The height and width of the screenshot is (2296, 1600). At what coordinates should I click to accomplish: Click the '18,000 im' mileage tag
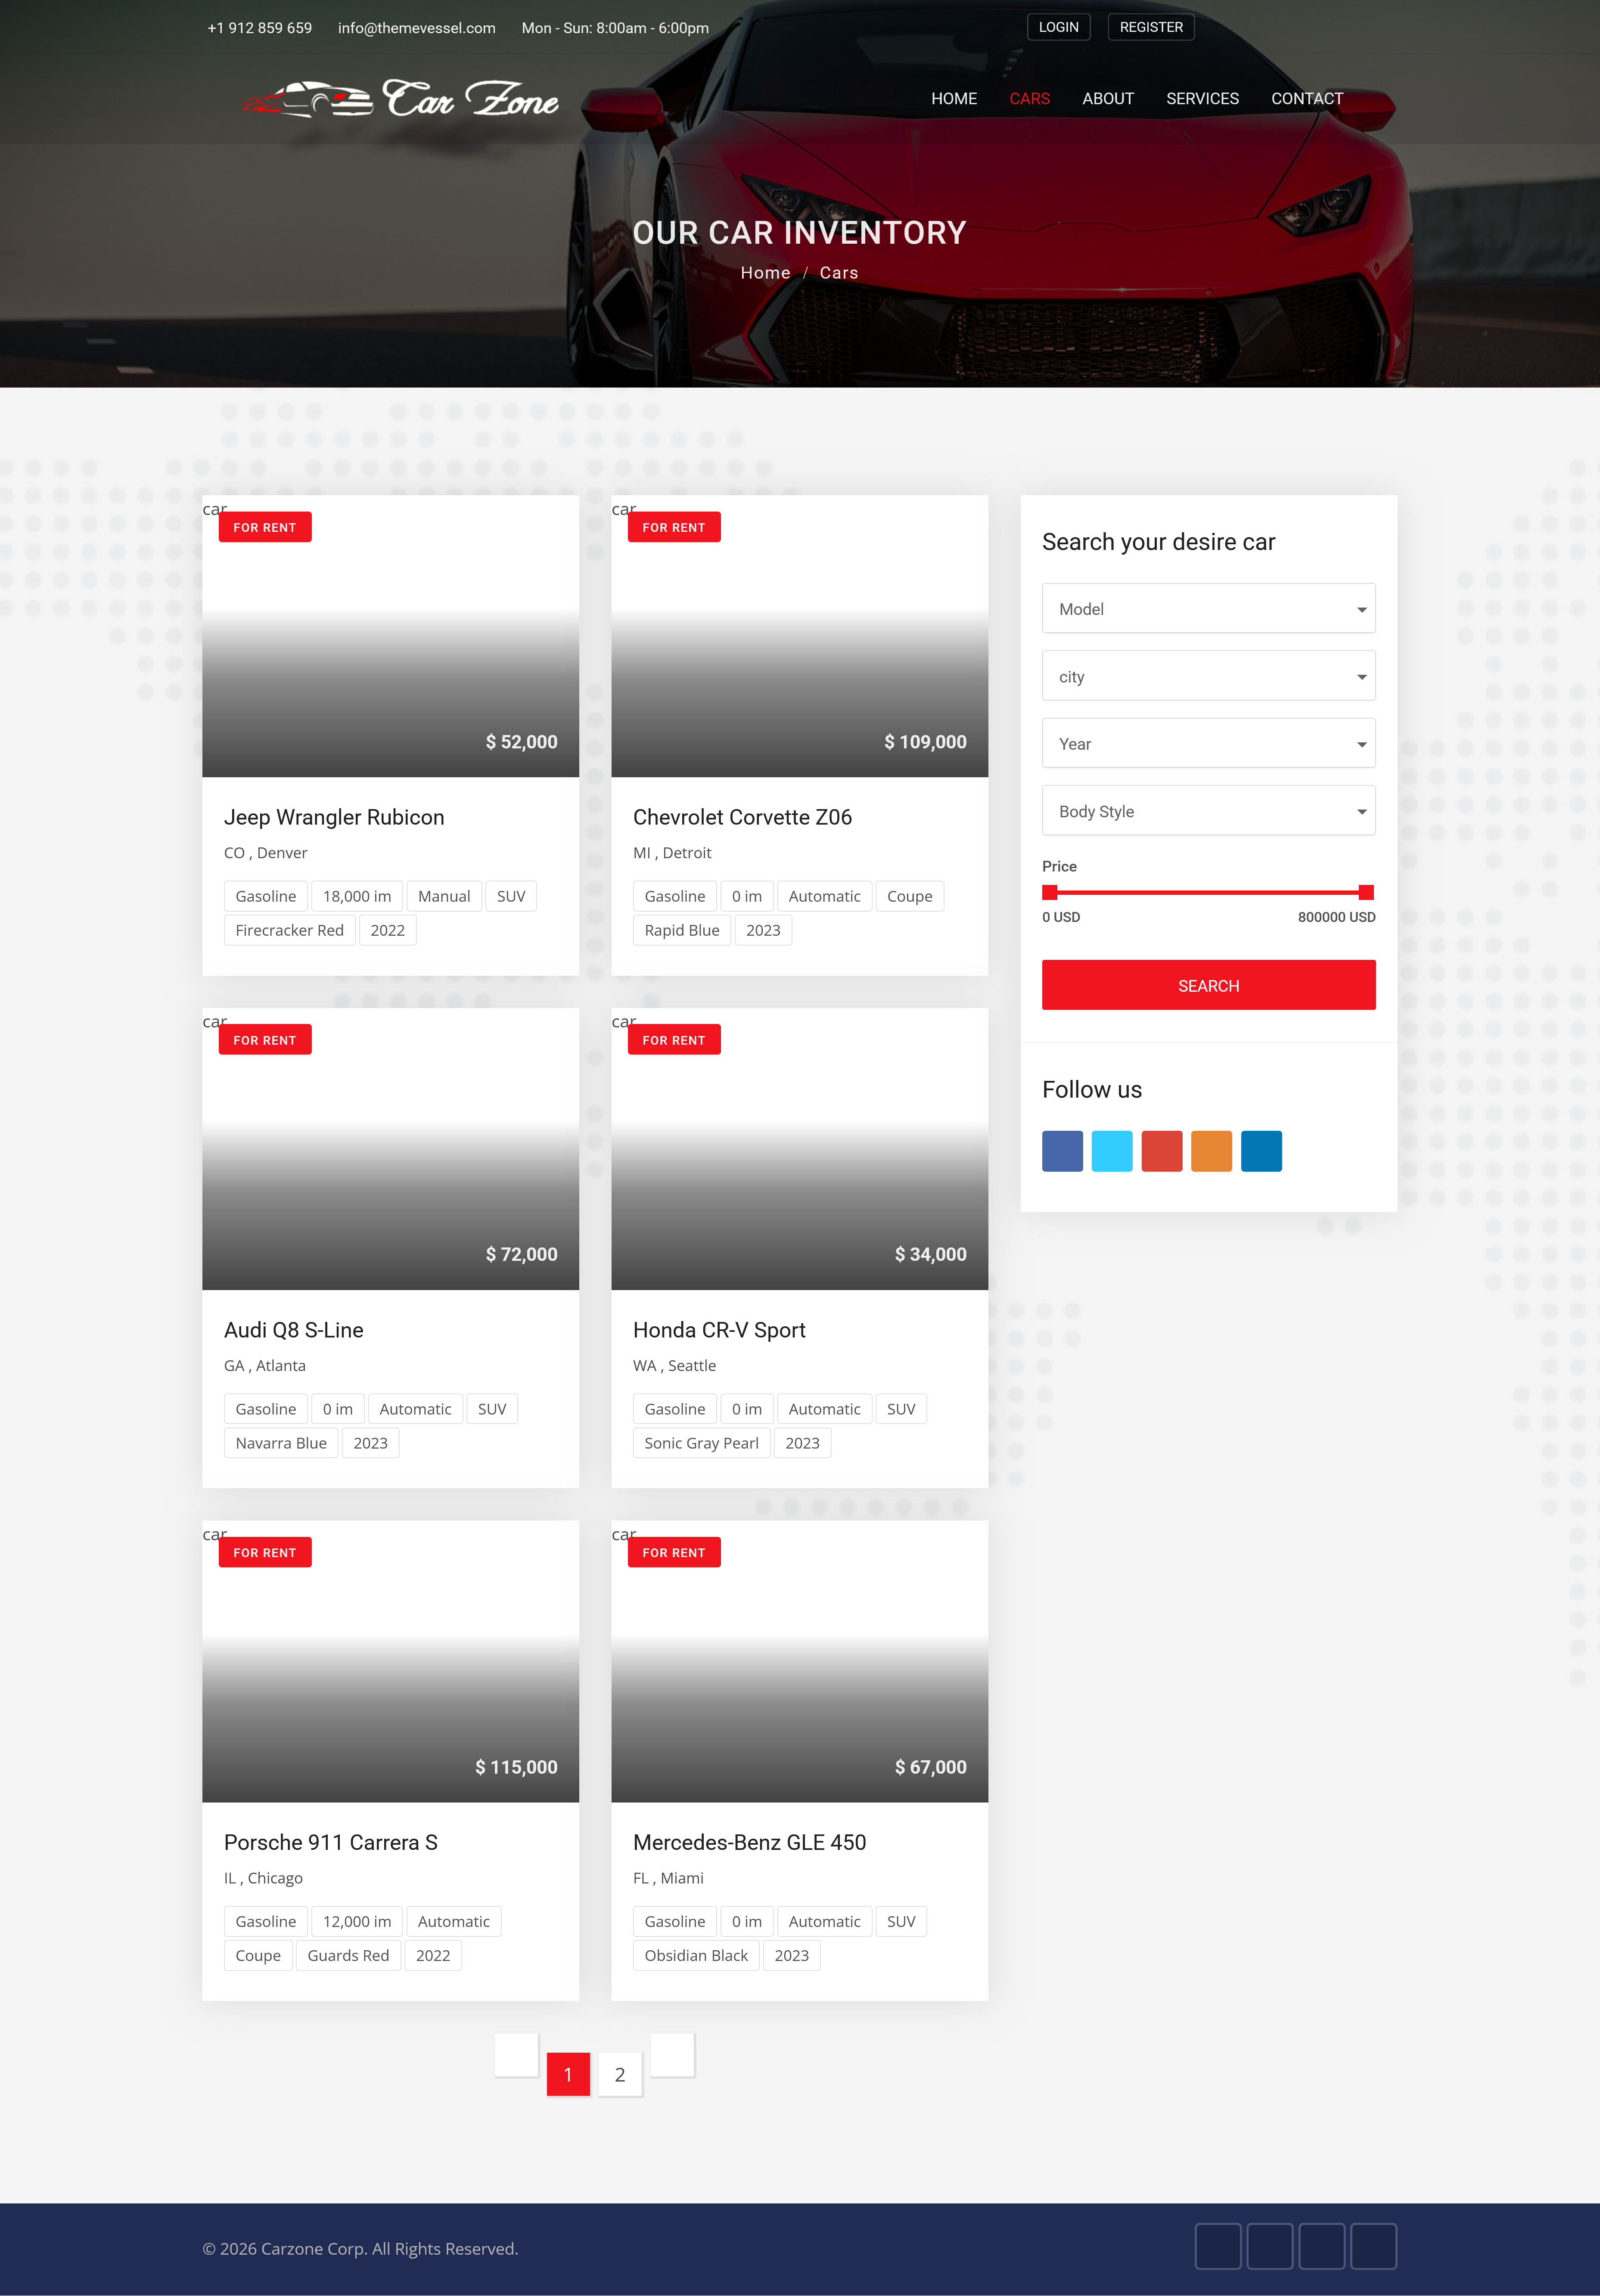coord(357,896)
